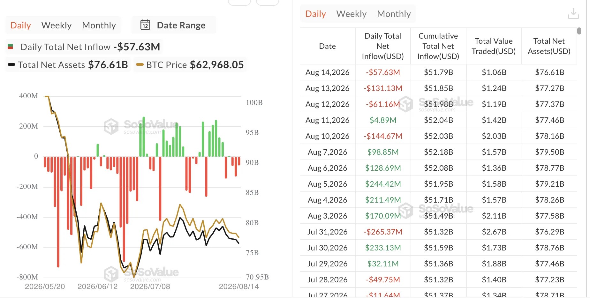
Task: Click the $211.49M inflow cell
Action: pos(383,200)
